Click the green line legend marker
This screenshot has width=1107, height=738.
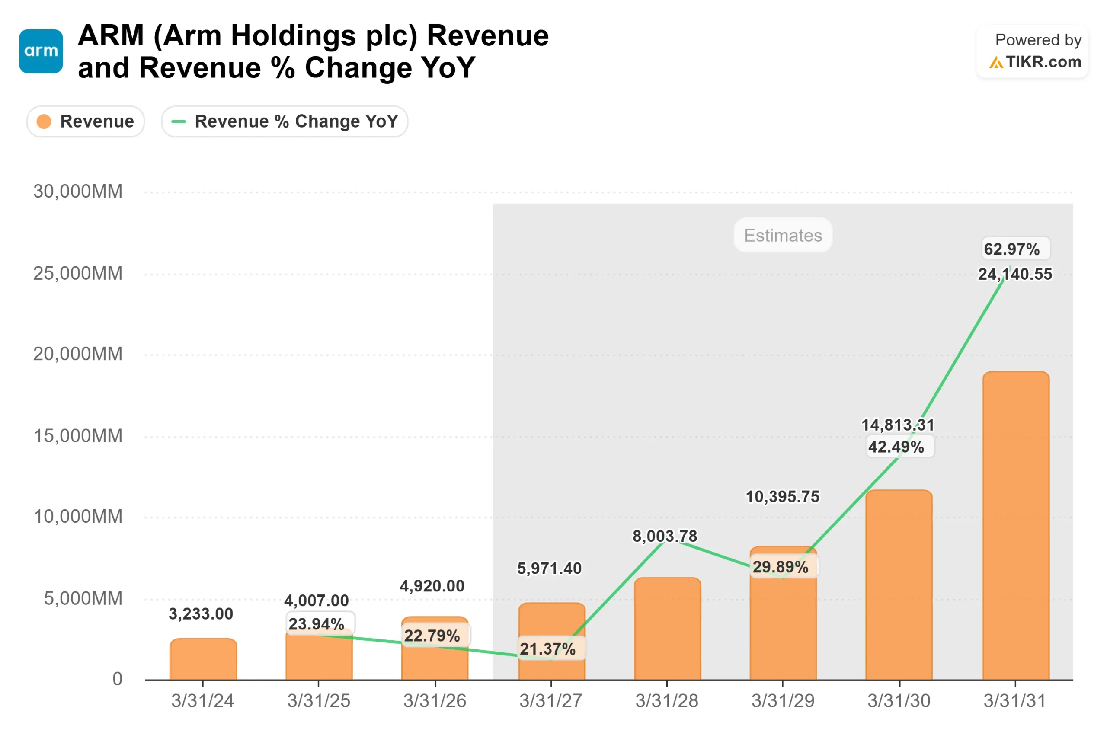(179, 121)
